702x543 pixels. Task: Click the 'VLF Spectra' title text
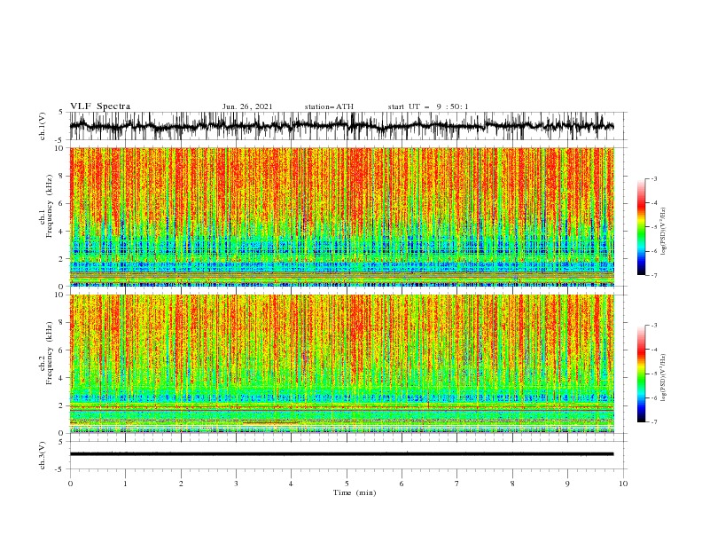coord(100,106)
